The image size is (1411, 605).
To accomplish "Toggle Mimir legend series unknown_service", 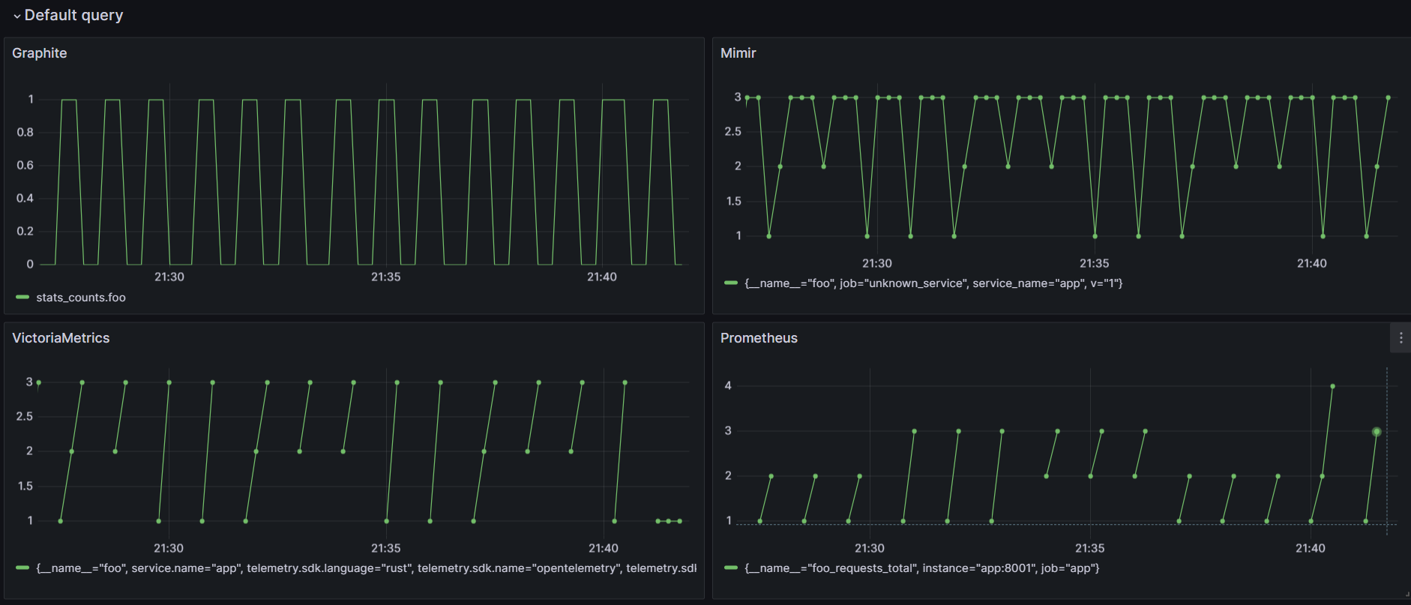I will (x=933, y=283).
